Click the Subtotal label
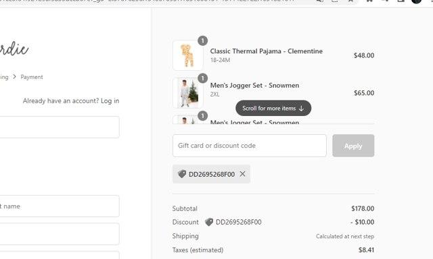 click(x=185, y=208)
